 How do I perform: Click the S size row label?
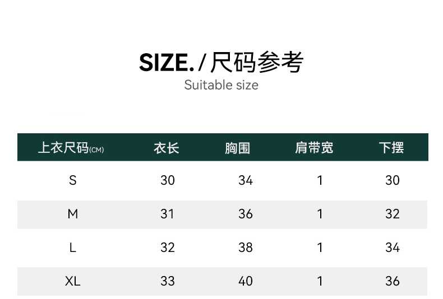[x=72, y=180]
